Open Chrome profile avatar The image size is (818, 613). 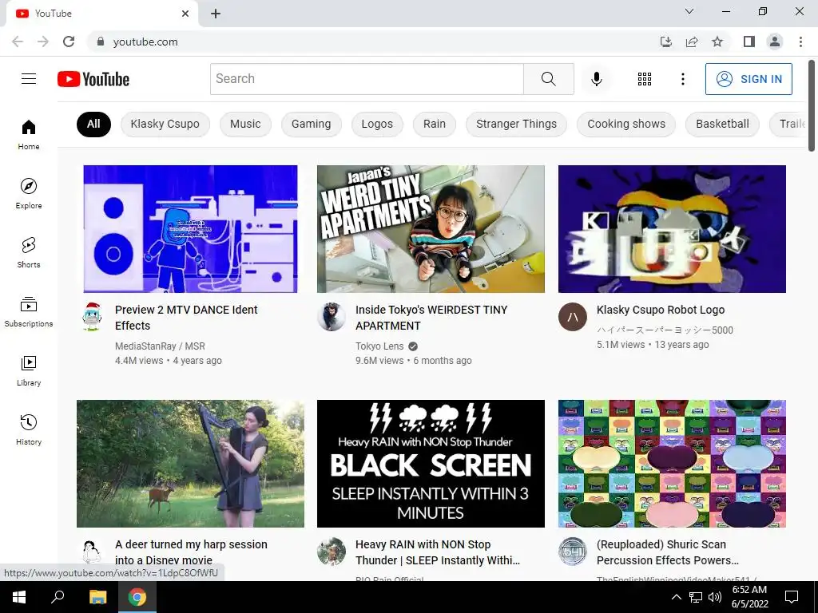[x=775, y=42]
